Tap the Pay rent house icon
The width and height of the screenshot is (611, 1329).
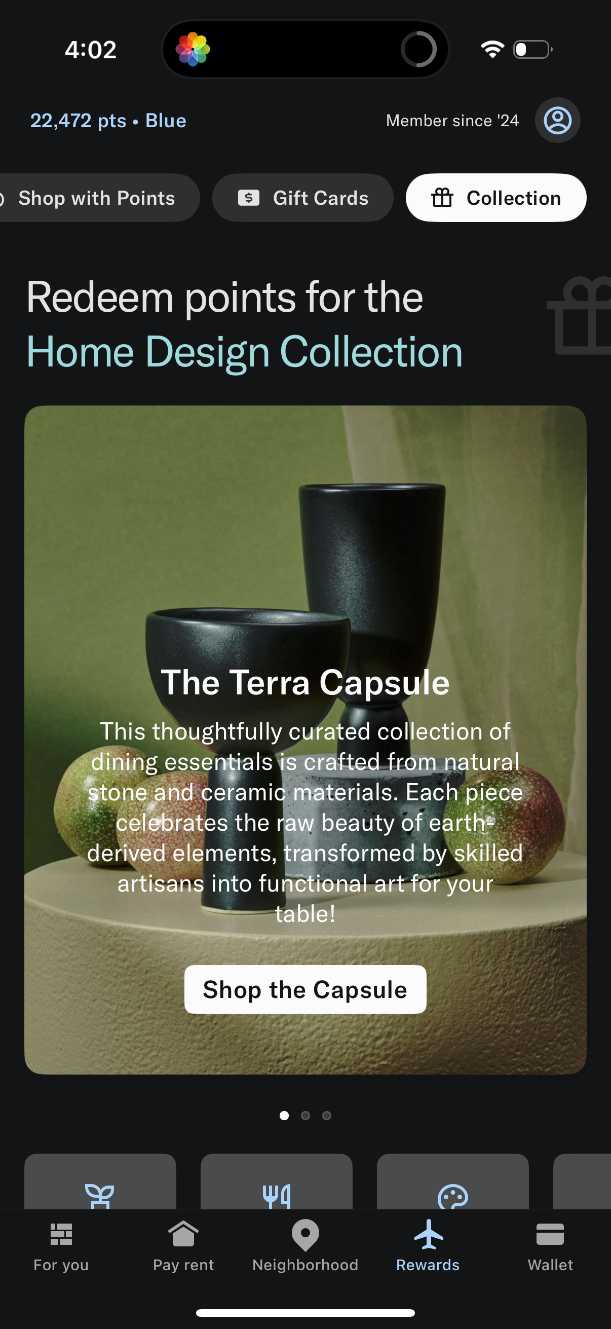click(x=183, y=1234)
